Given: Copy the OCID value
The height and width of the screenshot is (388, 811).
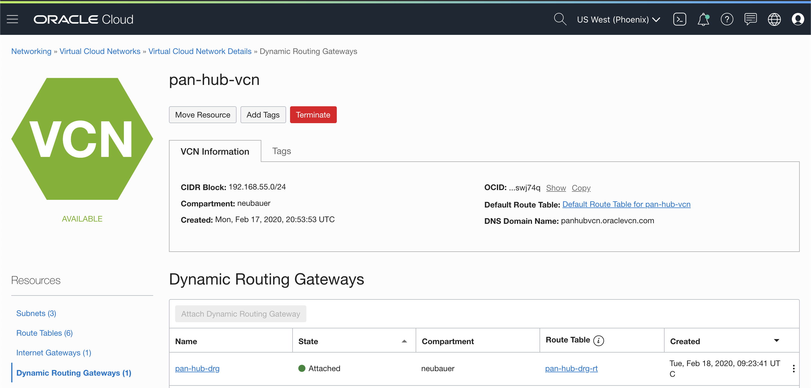Looking at the screenshot, I should coord(581,188).
